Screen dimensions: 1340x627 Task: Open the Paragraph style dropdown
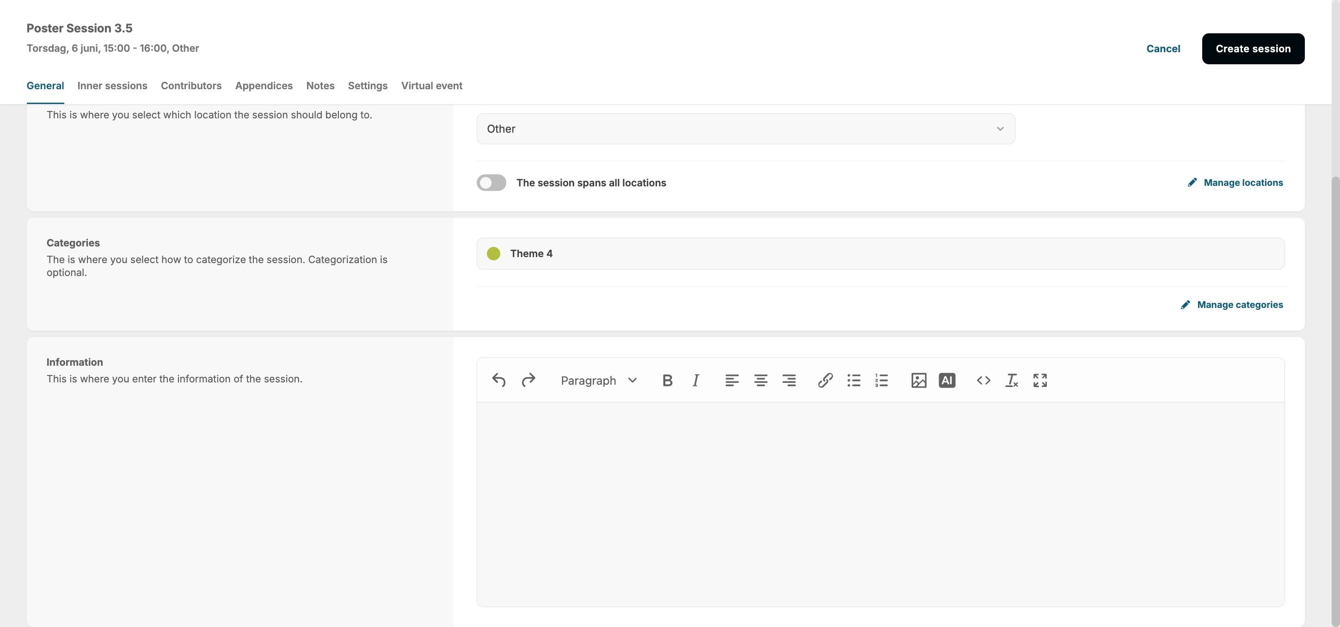coord(598,381)
